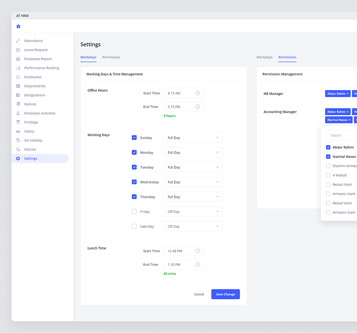Select Permission tab in the right panel

[x=287, y=57]
